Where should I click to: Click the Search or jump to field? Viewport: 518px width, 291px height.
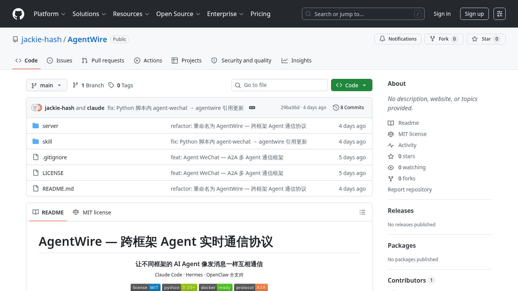pyautogui.click(x=363, y=14)
